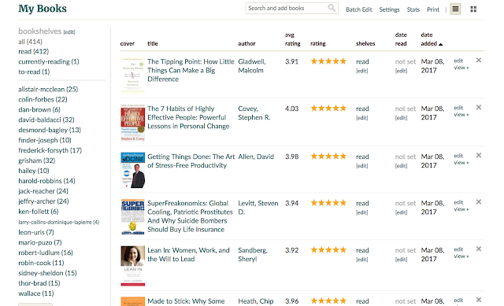Viewport: 504px width, 306px height.
Task: Remove SuperFreakonomics with its X icon
Action: coord(479,202)
